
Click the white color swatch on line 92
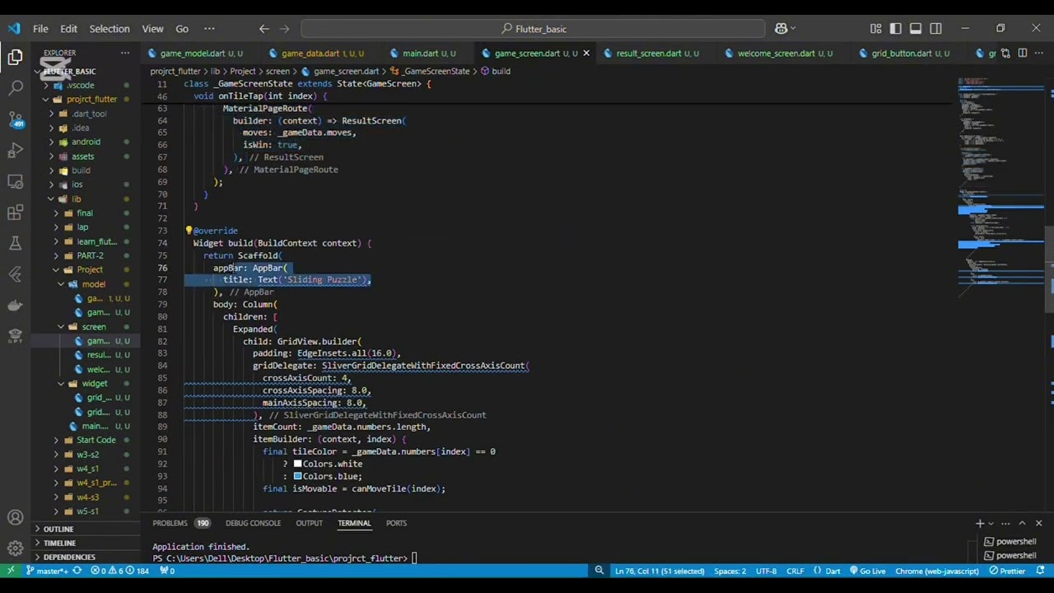[x=298, y=464]
